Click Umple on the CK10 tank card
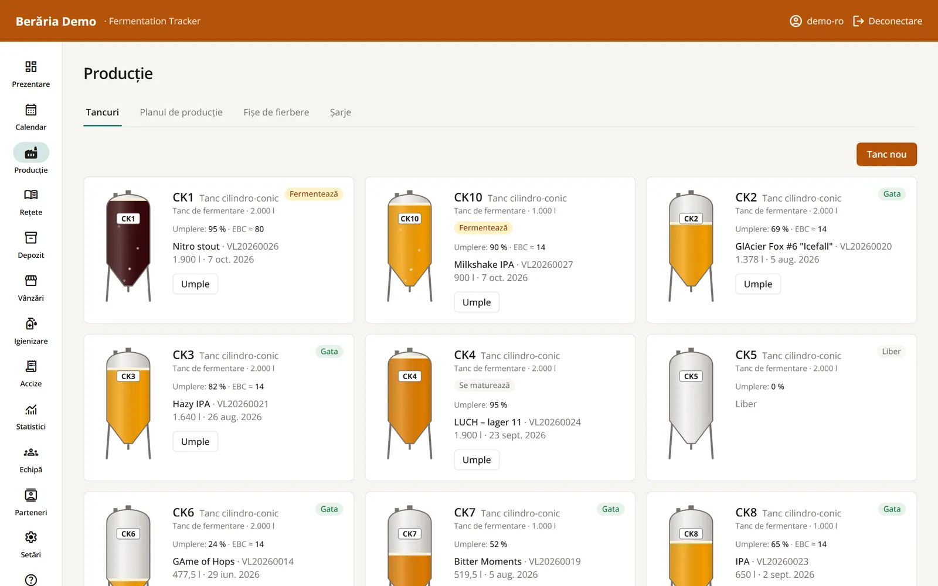 pyautogui.click(x=477, y=302)
